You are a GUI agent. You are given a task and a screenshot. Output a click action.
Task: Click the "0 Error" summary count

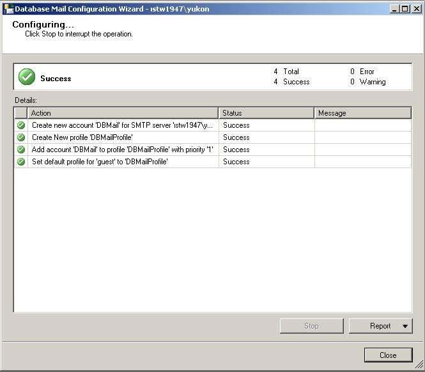click(362, 72)
